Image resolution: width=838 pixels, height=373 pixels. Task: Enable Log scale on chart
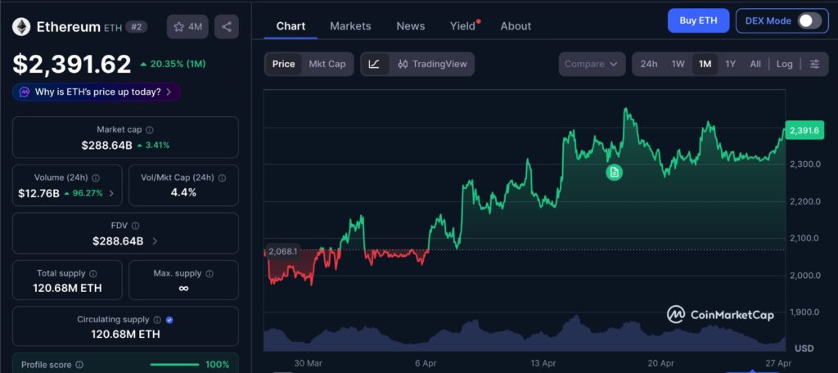tap(785, 64)
